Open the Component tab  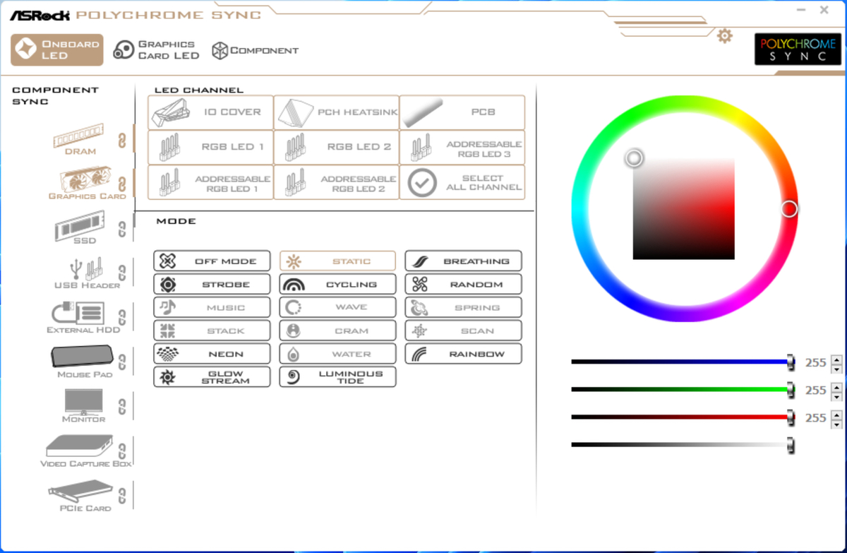coord(256,50)
